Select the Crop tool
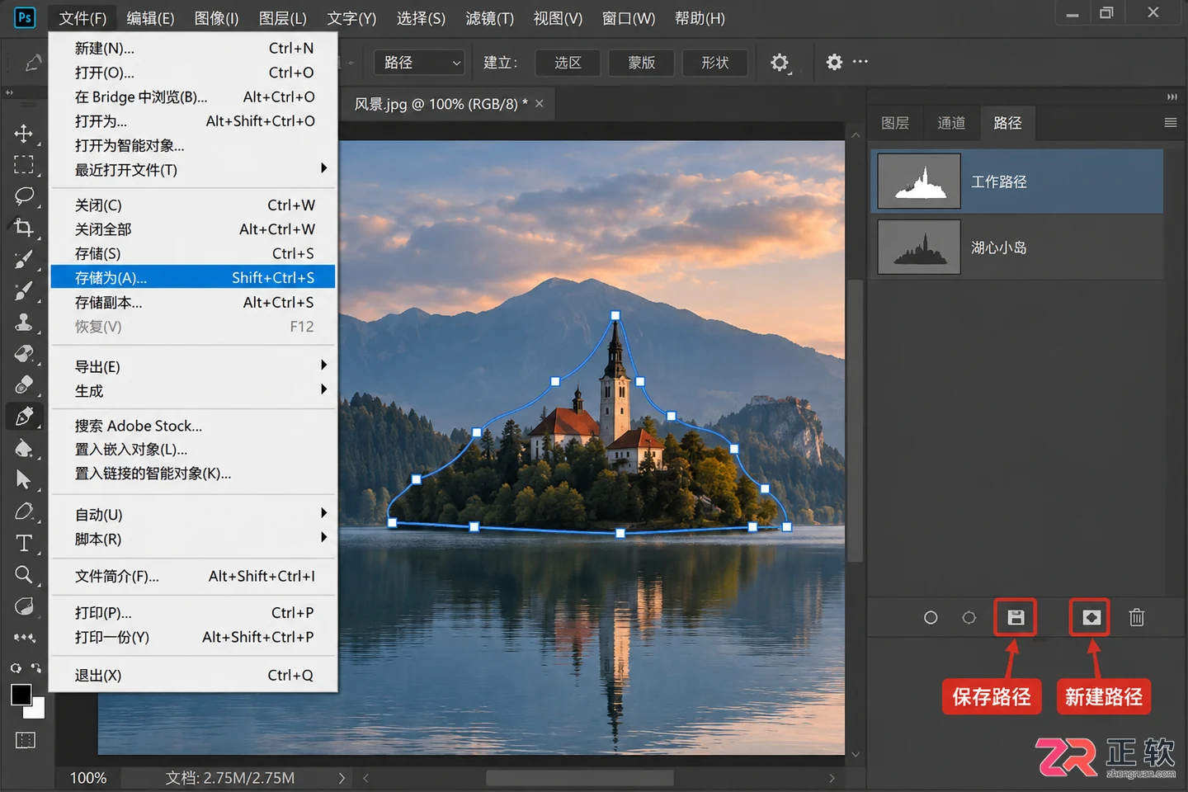The width and height of the screenshot is (1188, 792). tap(24, 228)
